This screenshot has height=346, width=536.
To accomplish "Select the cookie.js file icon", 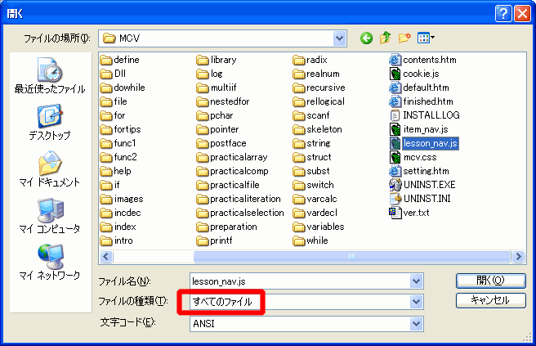I will pos(395,74).
